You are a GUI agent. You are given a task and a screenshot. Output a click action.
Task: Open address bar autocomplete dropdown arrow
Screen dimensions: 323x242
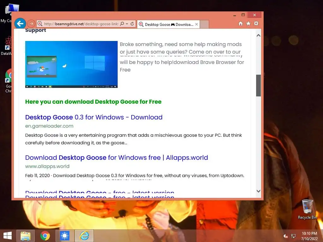coord(127,24)
